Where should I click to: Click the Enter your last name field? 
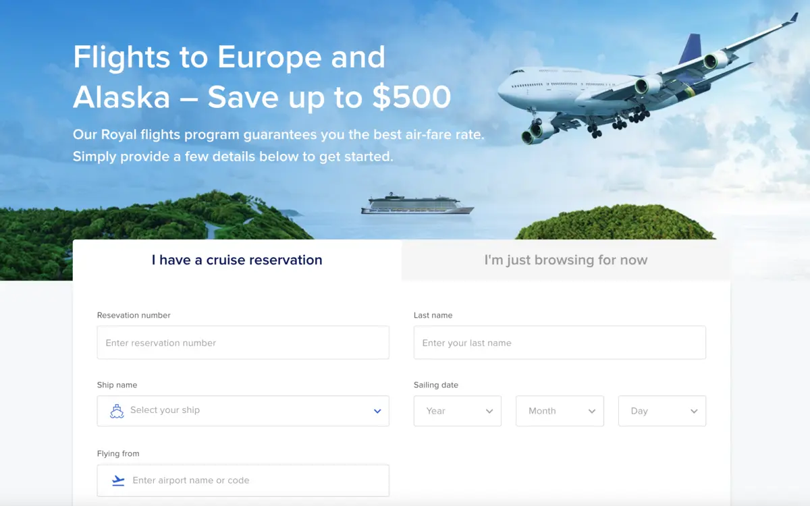click(x=560, y=342)
